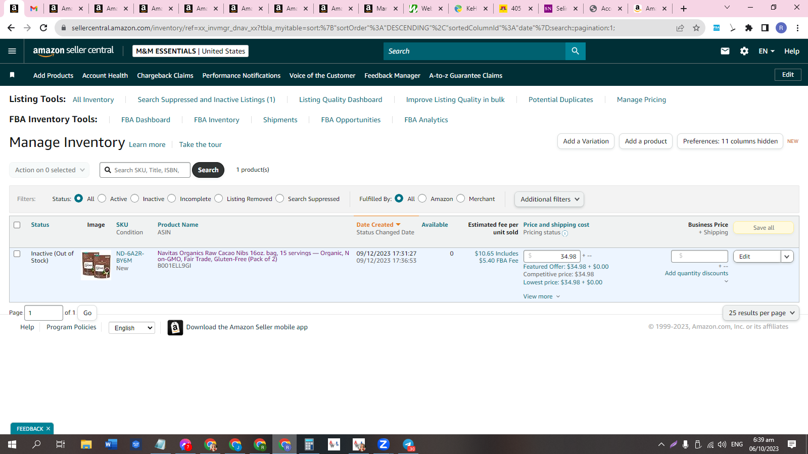Screen dimensions: 808x454
Task: Open Zoom from the taskbar
Action: coord(384,444)
